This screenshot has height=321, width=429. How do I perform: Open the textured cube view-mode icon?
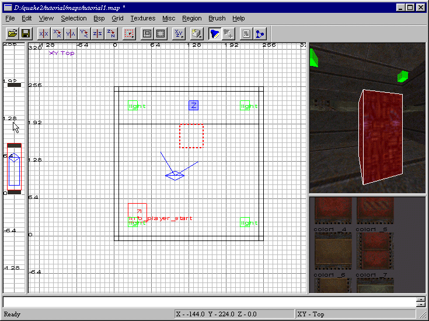pyautogui.click(x=197, y=34)
